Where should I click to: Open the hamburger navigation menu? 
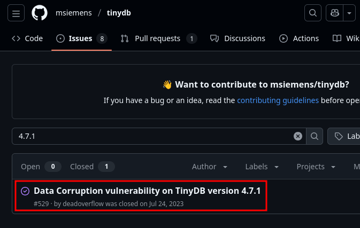16,13
